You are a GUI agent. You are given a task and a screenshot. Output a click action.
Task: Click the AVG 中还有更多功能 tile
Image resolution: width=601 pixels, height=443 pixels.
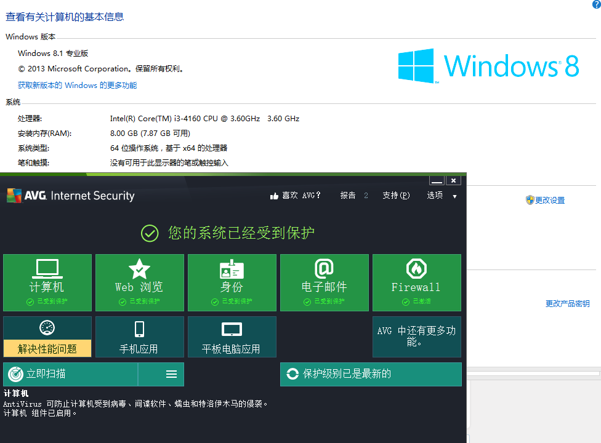(417, 337)
